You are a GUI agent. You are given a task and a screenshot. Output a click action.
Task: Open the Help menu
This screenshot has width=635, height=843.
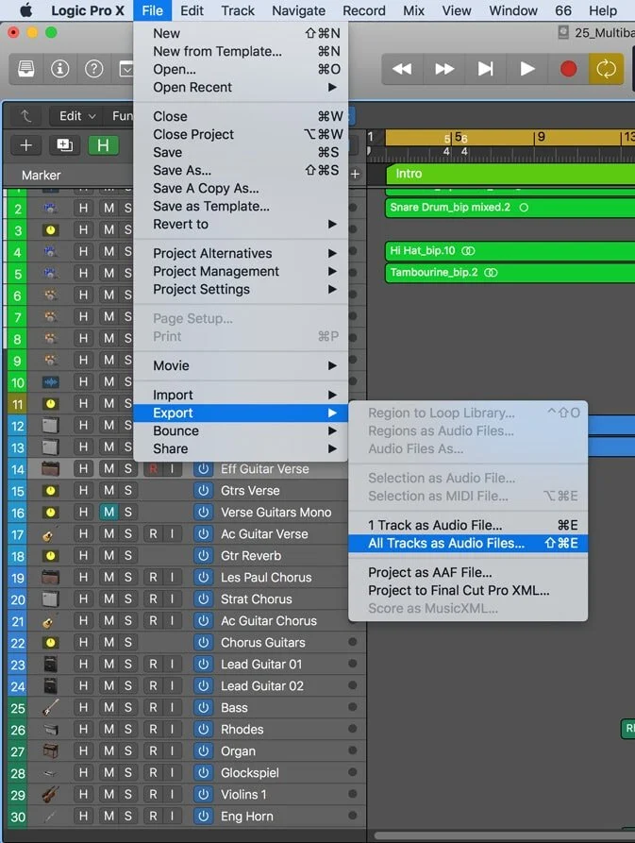pyautogui.click(x=602, y=10)
